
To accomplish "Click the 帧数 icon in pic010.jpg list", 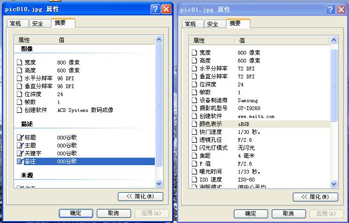I will coord(20,102).
